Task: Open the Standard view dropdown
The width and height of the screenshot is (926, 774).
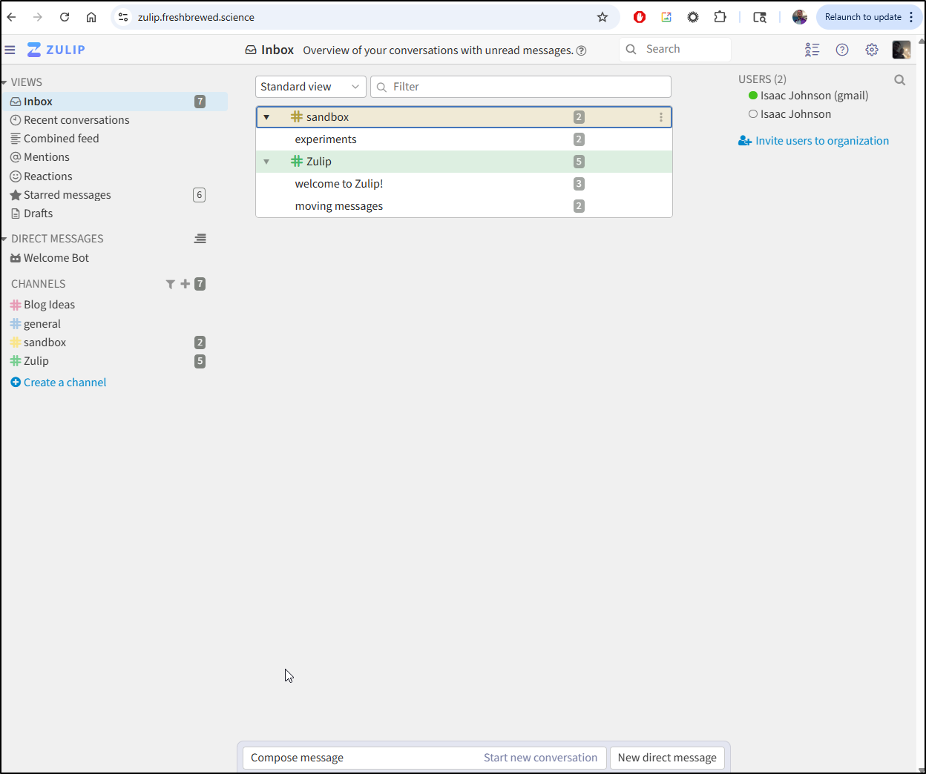Action: (311, 87)
